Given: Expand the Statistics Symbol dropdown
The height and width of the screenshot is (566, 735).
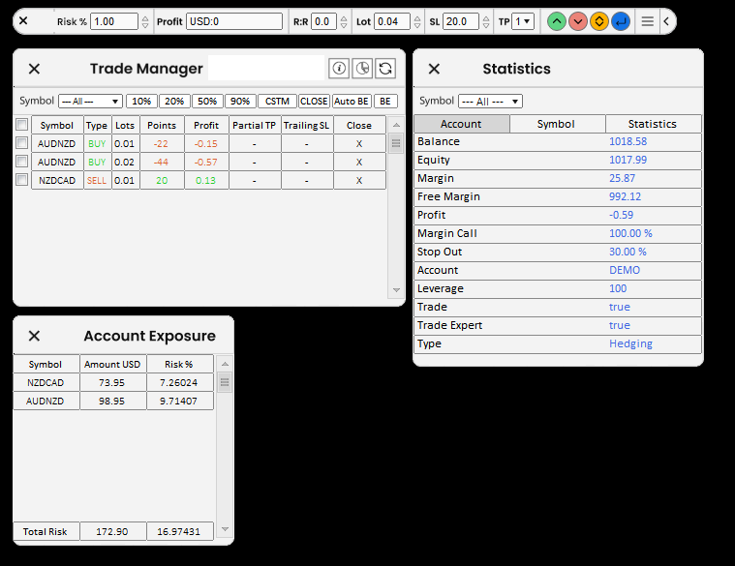Looking at the screenshot, I should 490,102.
